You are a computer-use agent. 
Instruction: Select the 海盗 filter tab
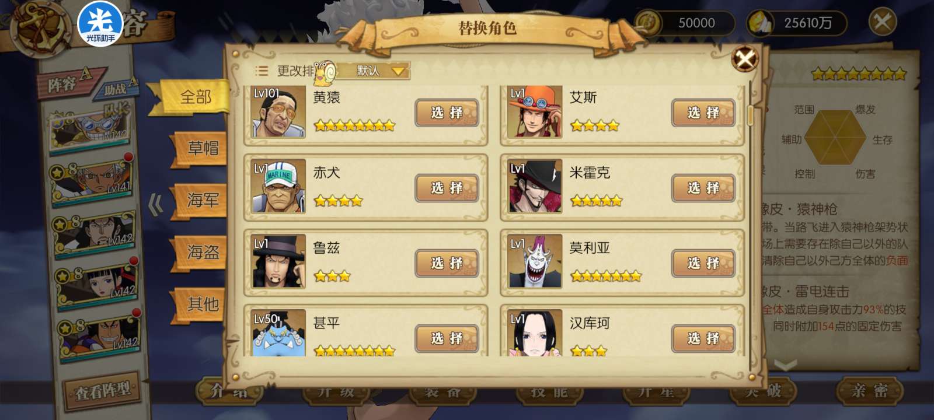202,252
